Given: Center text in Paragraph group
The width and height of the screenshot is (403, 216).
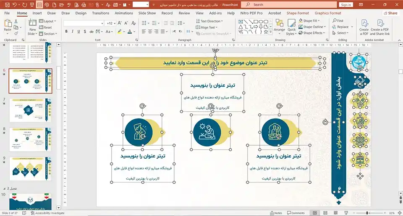Looking at the screenshot, I should [x=150, y=31].
